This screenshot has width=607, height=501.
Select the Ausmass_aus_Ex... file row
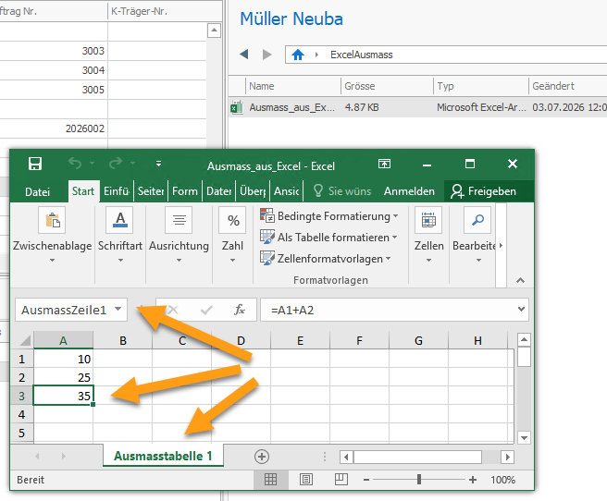click(418, 107)
